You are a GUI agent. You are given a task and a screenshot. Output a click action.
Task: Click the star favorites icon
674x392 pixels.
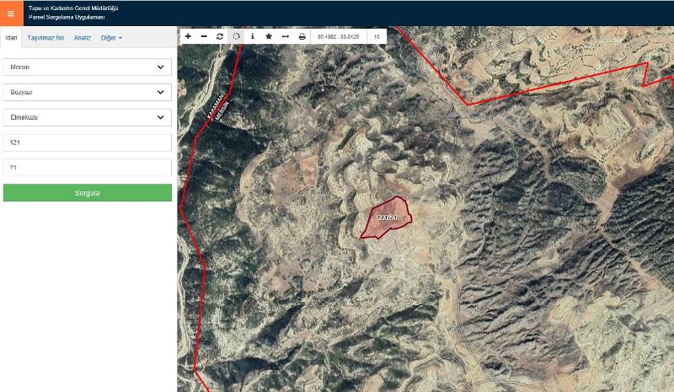(x=269, y=37)
